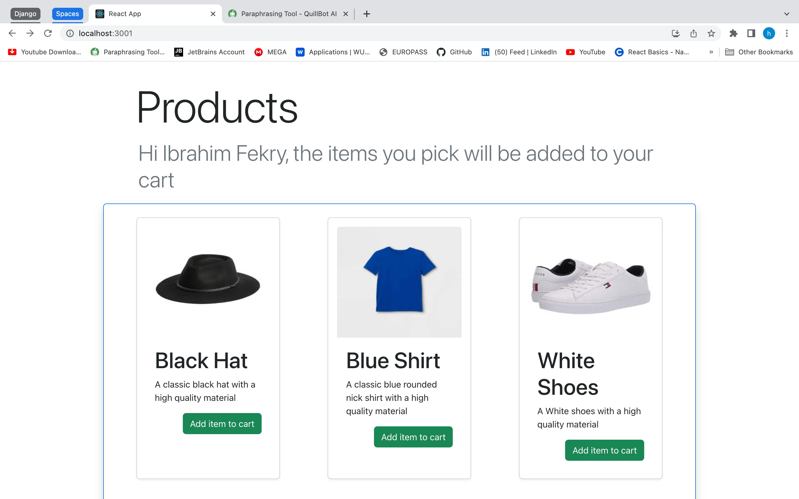Click the blue shirt product image

coord(399,282)
